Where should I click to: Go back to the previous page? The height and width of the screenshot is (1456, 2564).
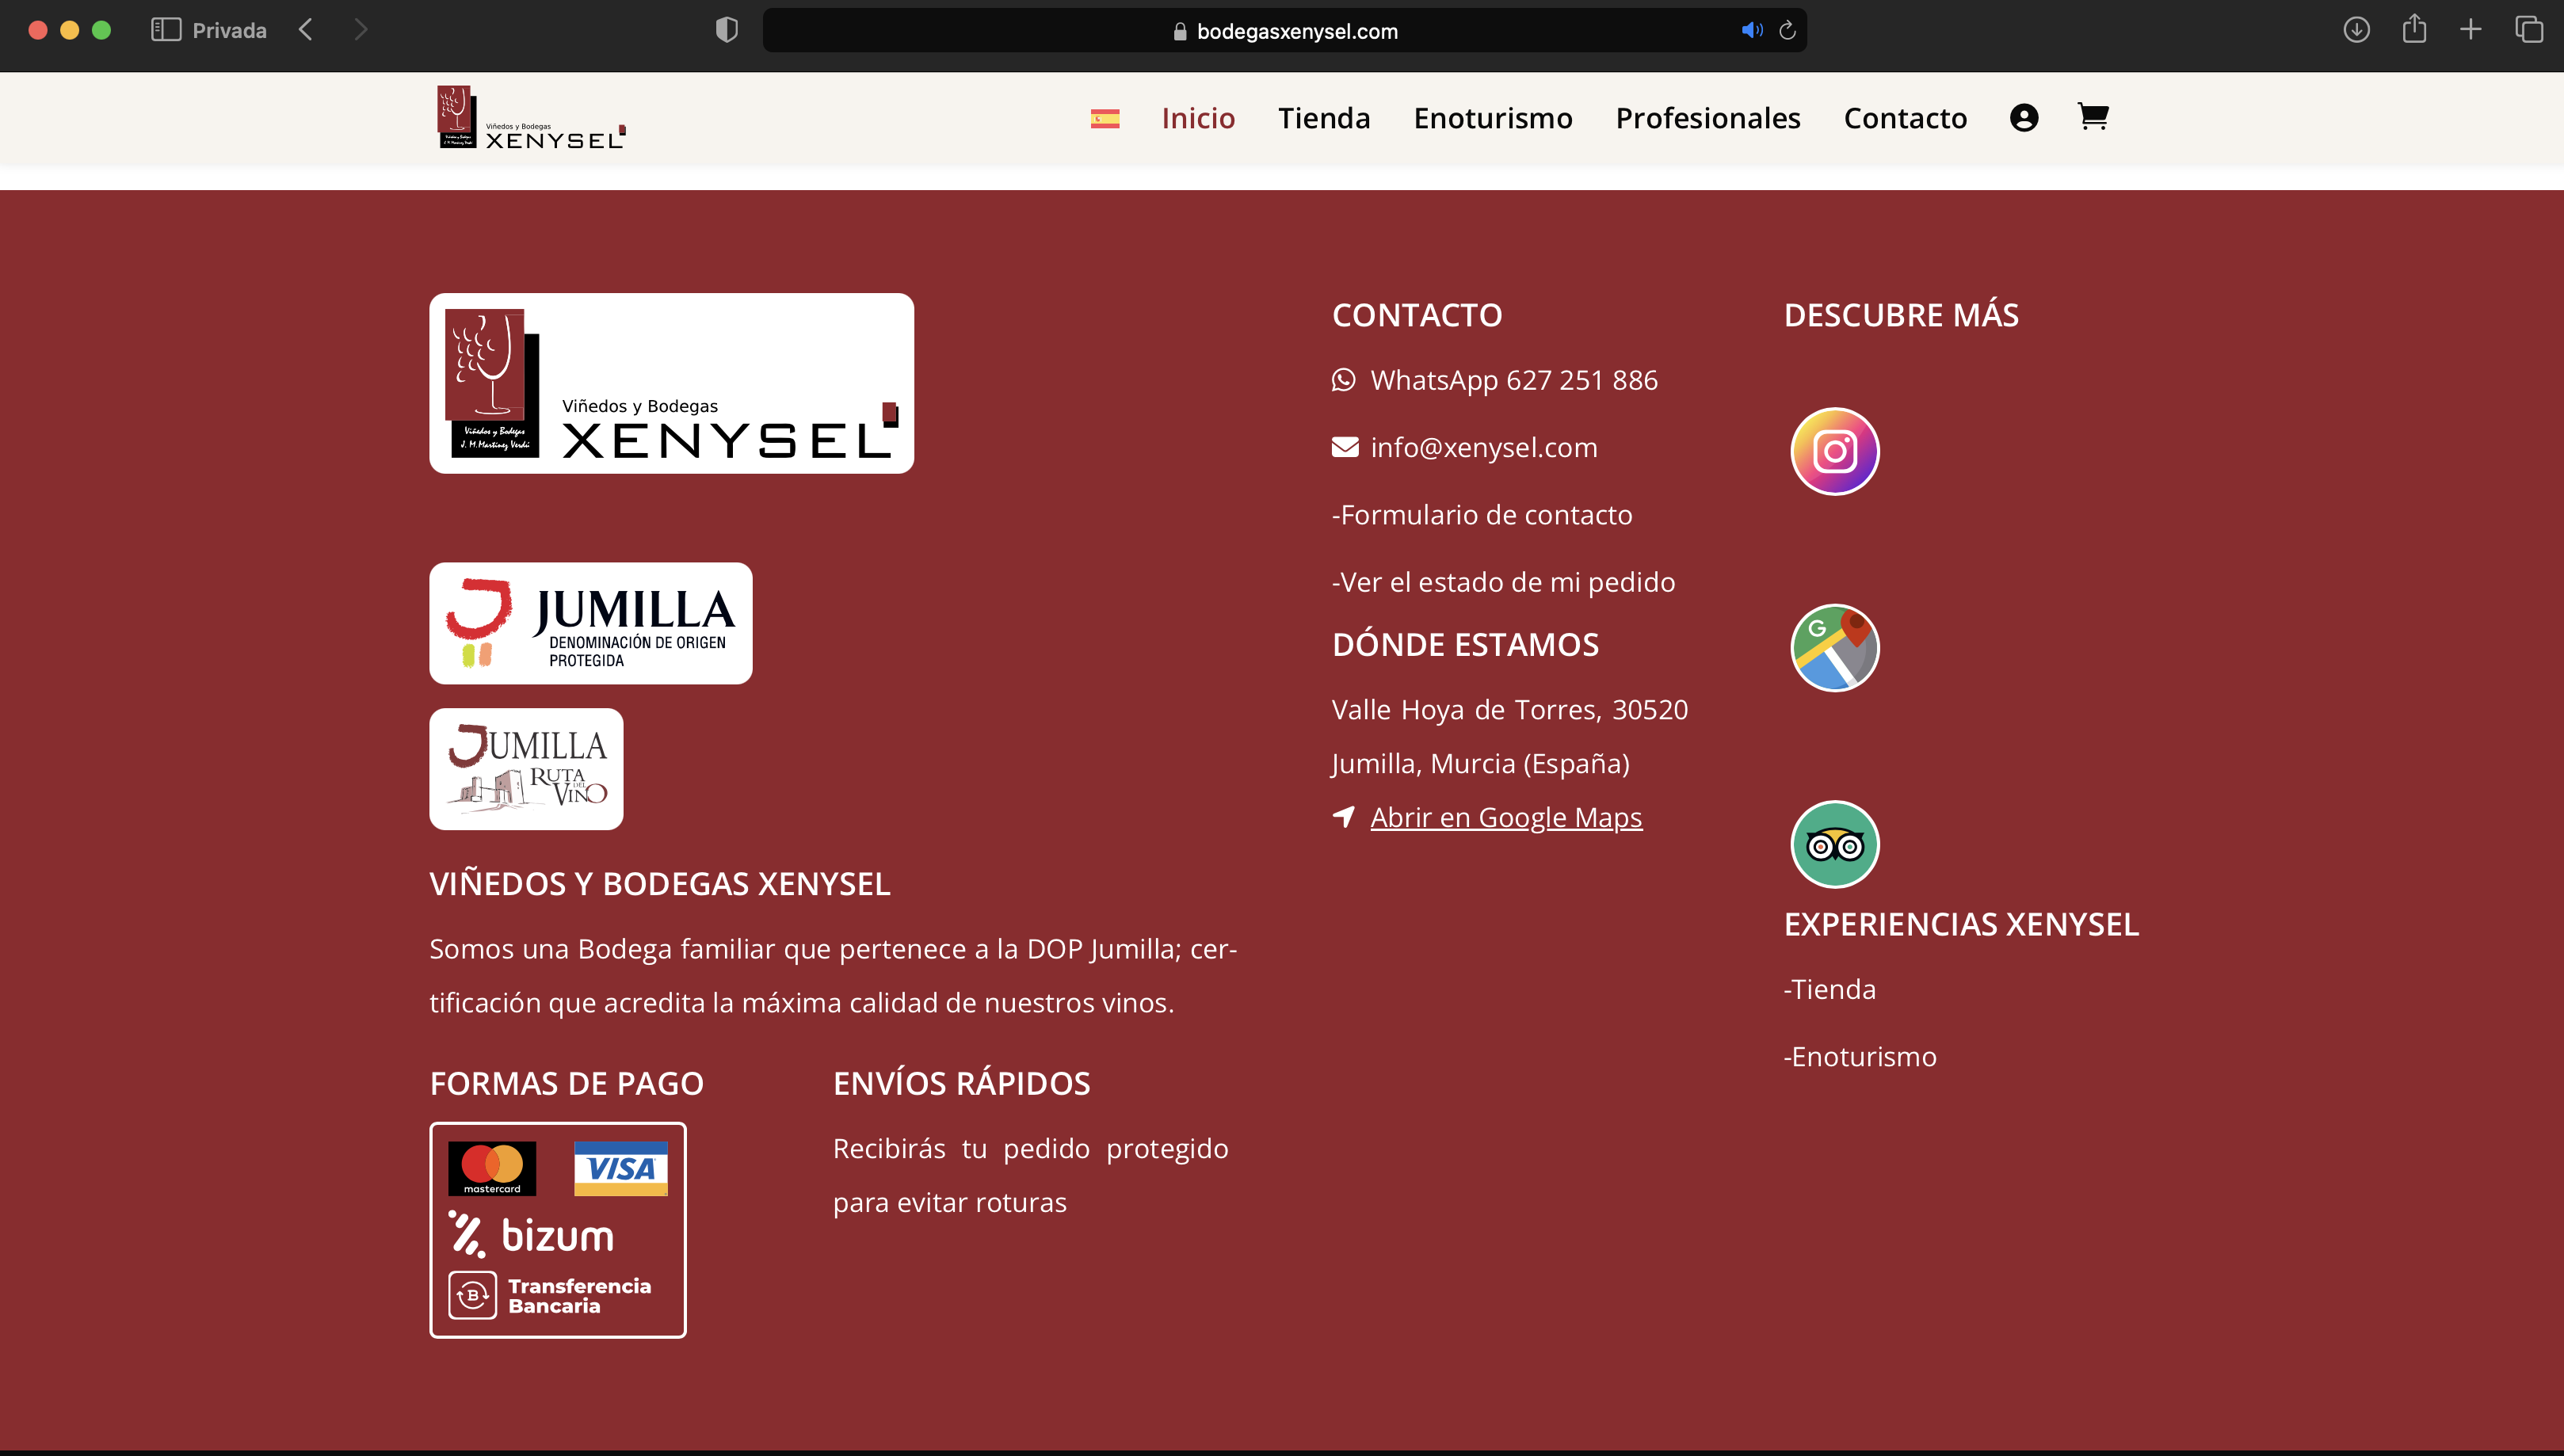[306, 30]
